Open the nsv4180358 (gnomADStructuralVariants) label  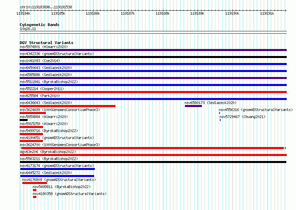(70, 194)
